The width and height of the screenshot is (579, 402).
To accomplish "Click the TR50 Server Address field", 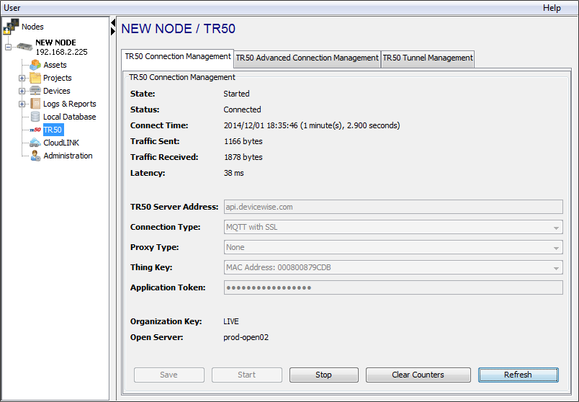I will pos(393,207).
